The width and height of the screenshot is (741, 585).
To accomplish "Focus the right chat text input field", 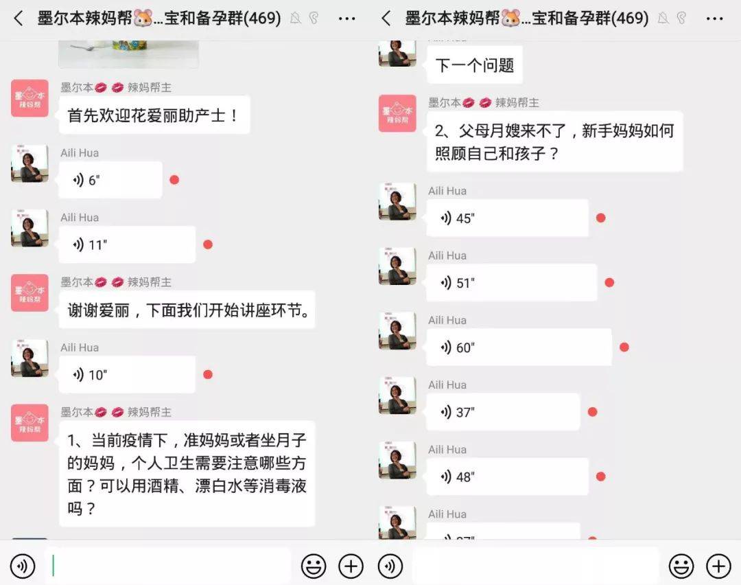I will 535,566.
